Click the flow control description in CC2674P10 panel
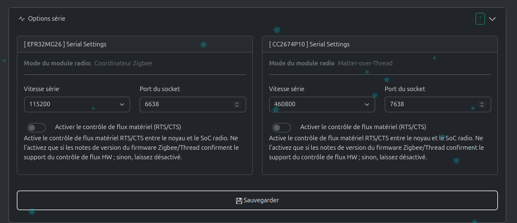517x223 pixels. (377, 148)
